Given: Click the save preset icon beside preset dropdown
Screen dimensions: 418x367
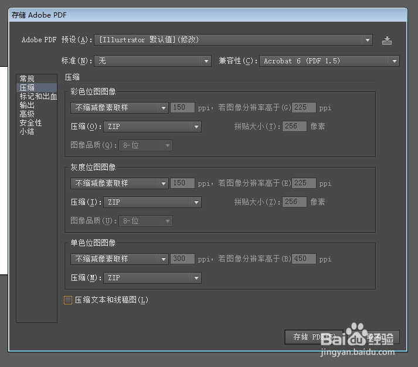Looking at the screenshot, I should [x=386, y=40].
